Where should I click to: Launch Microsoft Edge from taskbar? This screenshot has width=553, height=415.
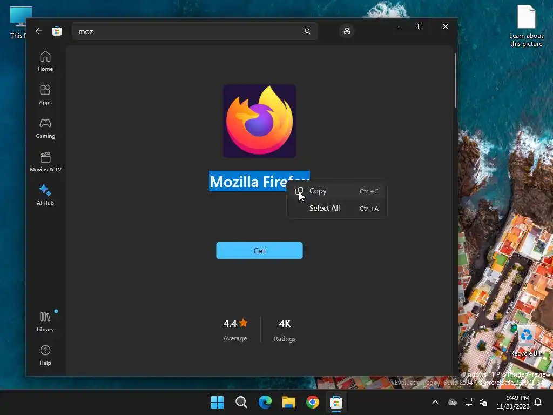[x=265, y=402]
